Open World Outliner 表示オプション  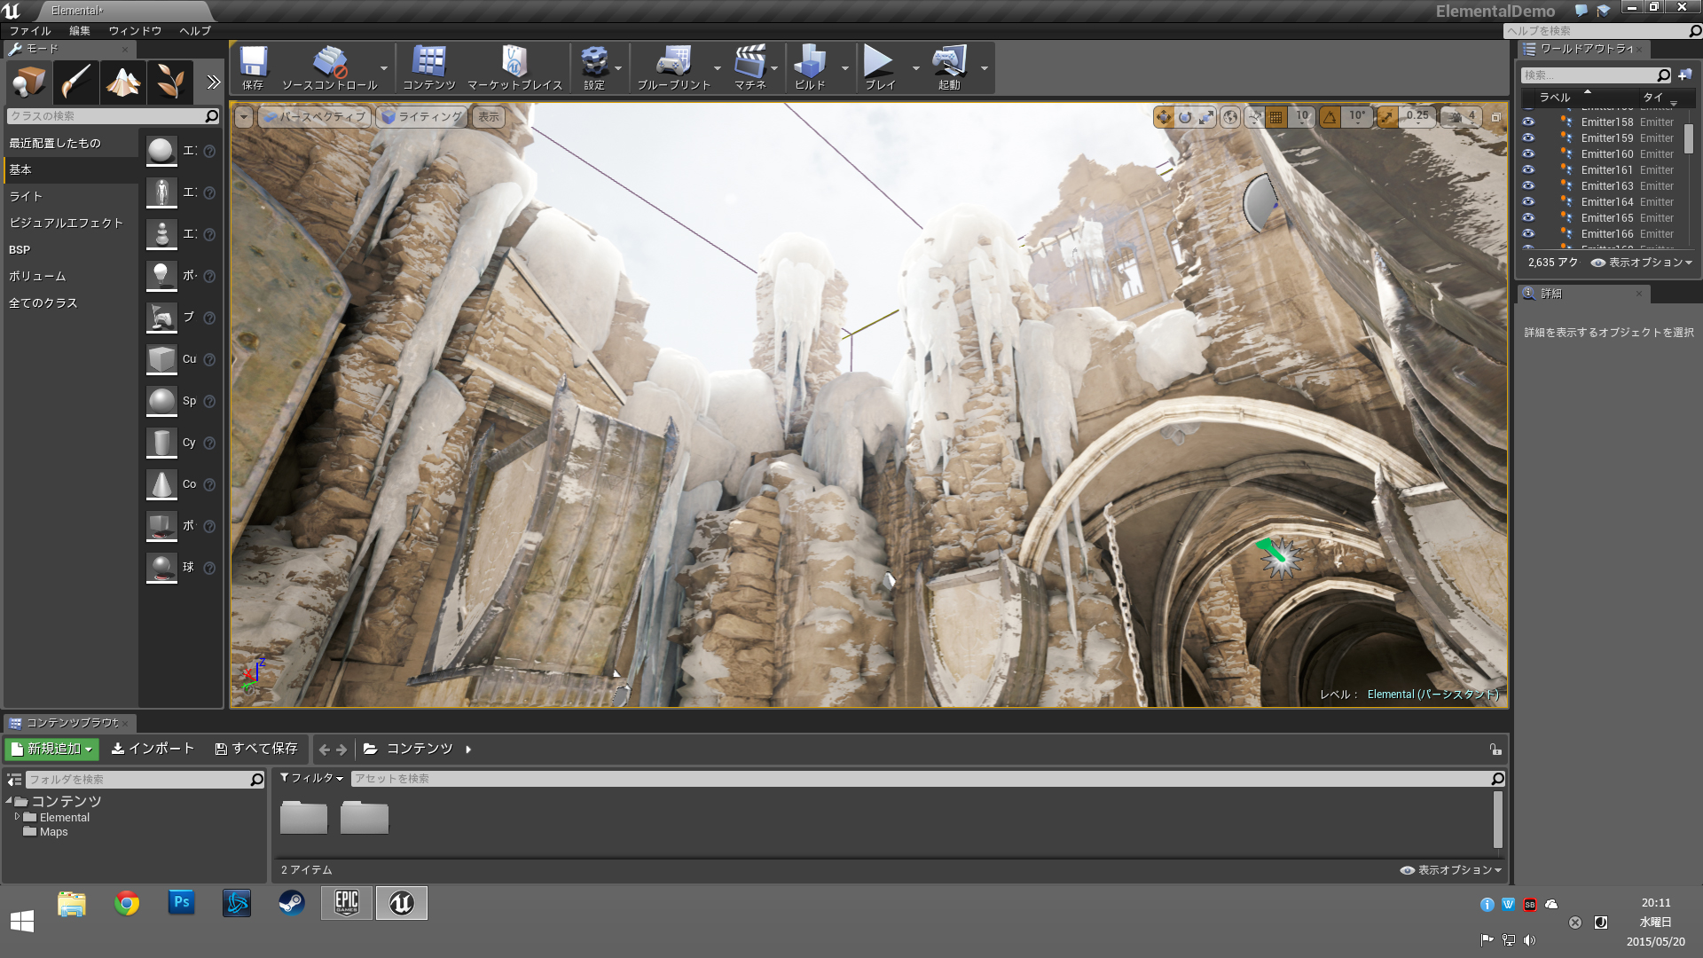point(1642,263)
